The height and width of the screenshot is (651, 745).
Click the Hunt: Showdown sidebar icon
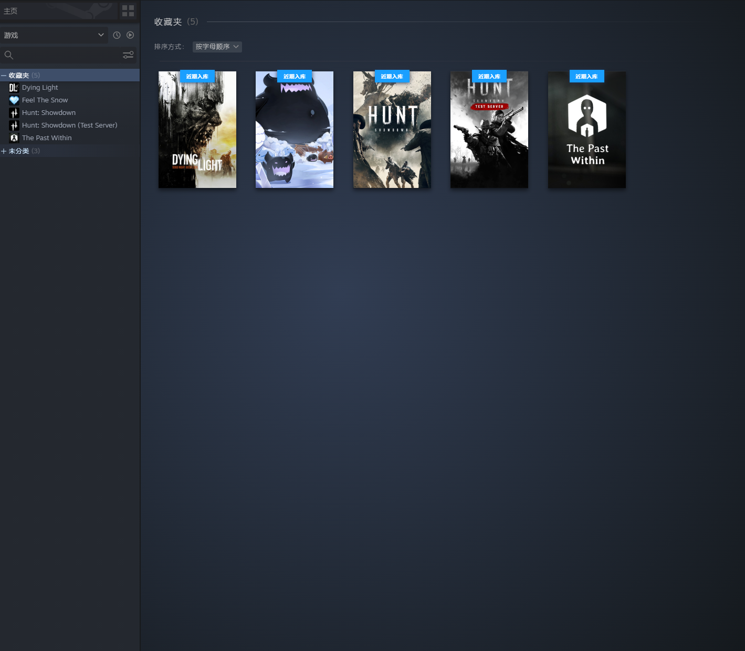(x=14, y=113)
